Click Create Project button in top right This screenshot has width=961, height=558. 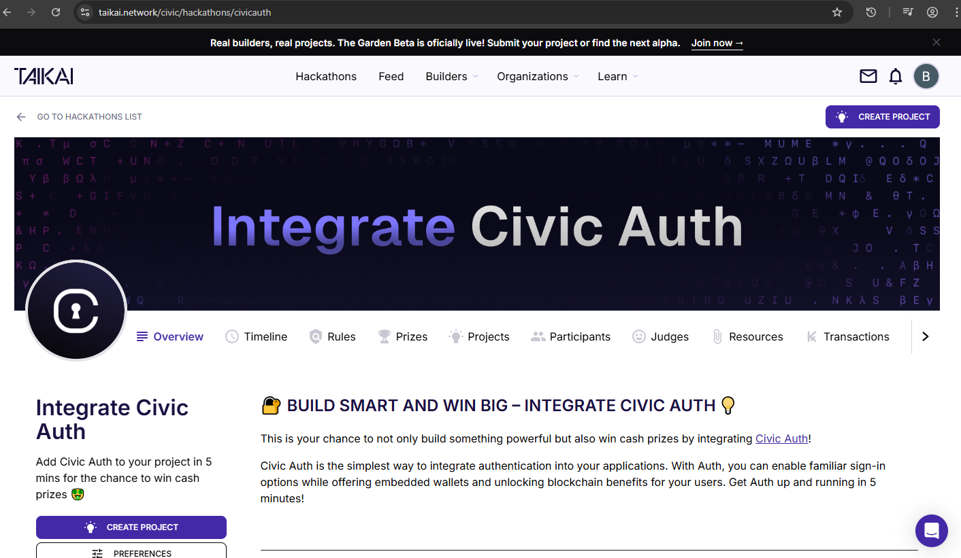tap(883, 117)
